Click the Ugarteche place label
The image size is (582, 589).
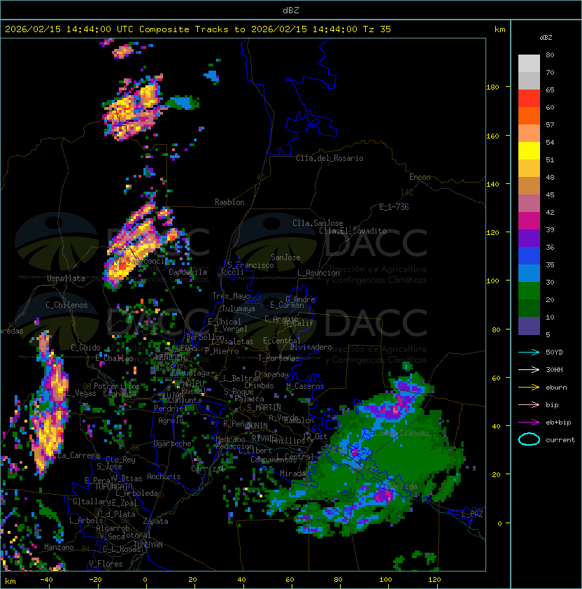173,443
